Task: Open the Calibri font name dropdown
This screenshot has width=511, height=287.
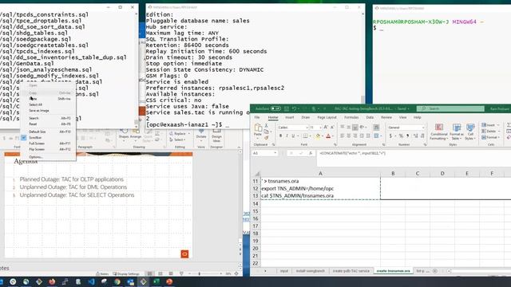Action: coord(307,128)
